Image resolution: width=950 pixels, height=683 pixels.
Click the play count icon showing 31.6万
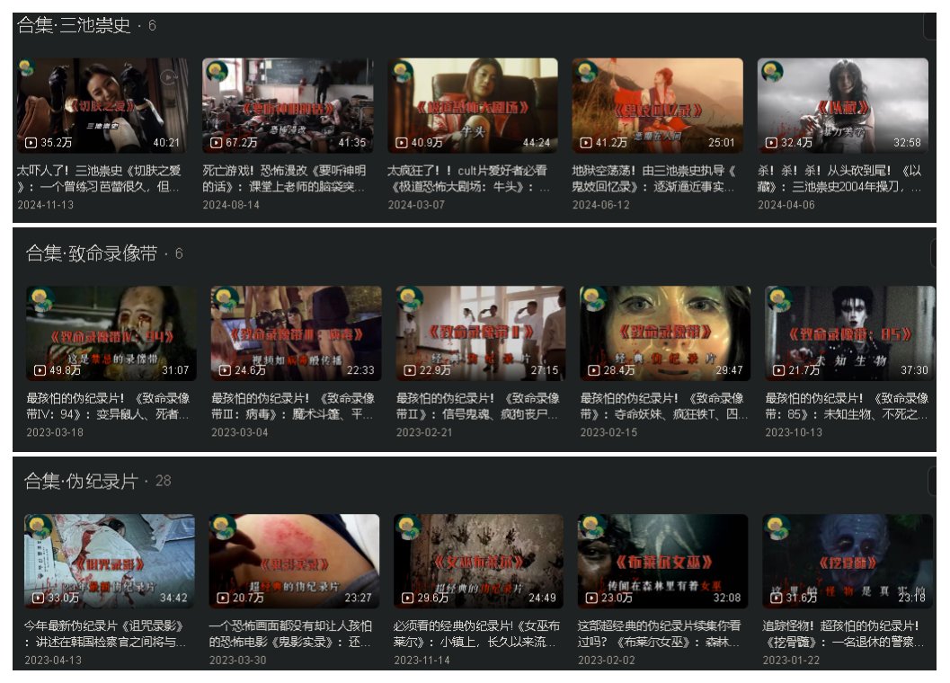click(x=777, y=599)
